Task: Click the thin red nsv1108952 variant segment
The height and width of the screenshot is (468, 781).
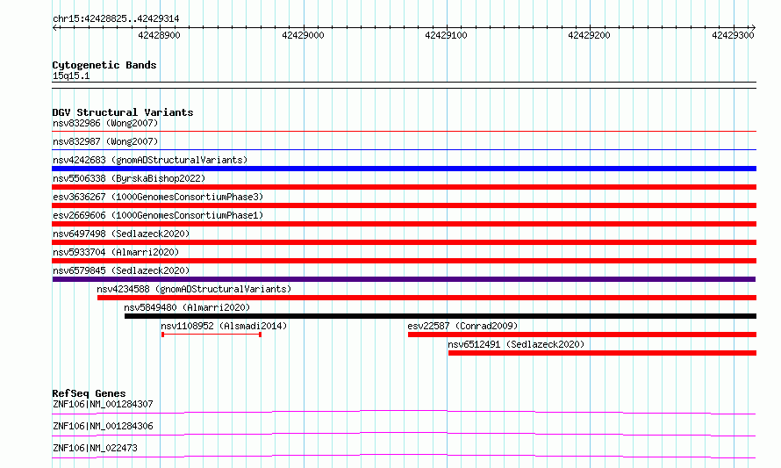Action: click(x=211, y=335)
